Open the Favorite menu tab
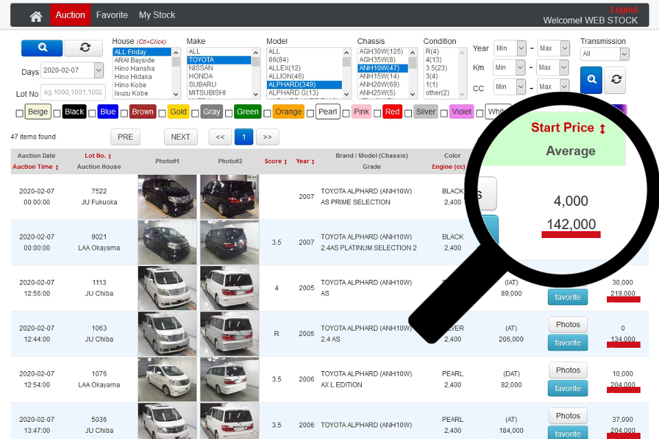Image resolution: width=659 pixels, height=439 pixels. tap(112, 15)
